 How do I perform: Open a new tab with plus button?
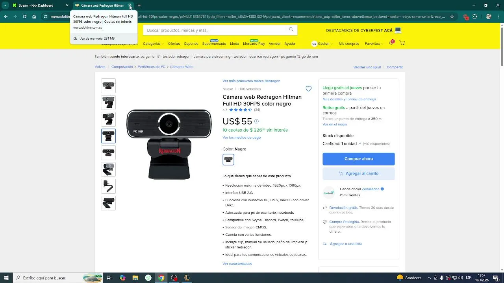(x=139, y=6)
